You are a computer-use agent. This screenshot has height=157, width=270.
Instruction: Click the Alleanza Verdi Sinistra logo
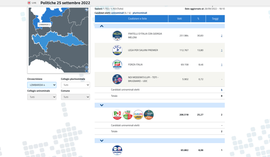[x=128, y=115]
